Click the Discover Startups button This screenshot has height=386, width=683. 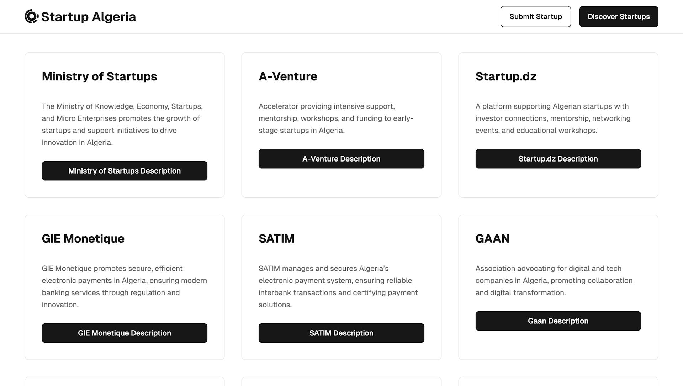[619, 16]
